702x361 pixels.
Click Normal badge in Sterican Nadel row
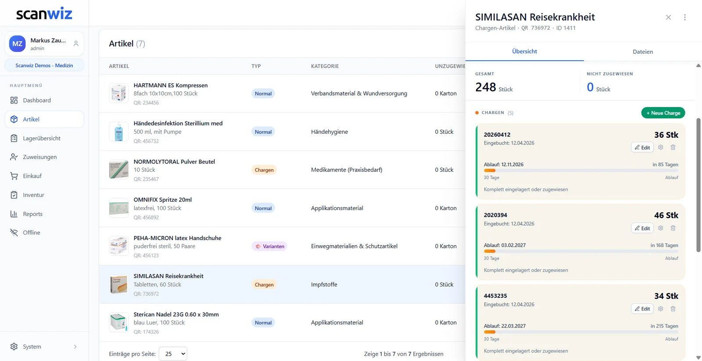pos(263,322)
